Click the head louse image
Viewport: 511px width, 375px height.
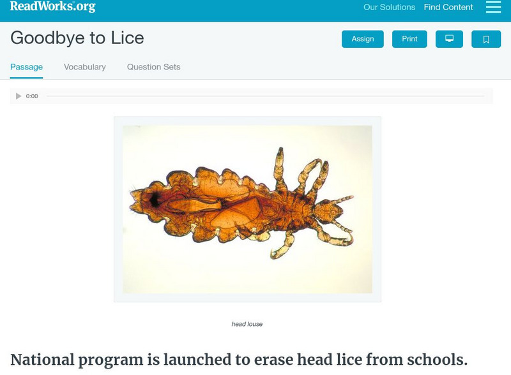tap(247, 209)
